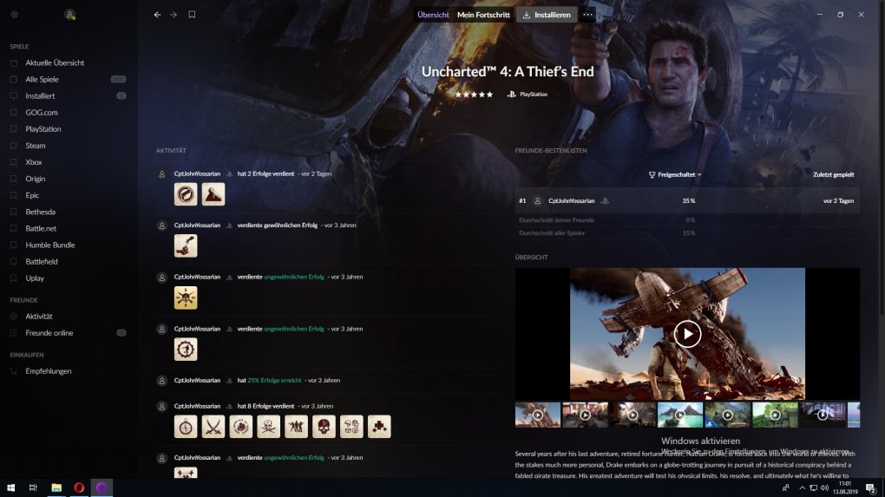The image size is (885, 497).
Task: Play the main overview trailer video
Action: click(x=687, y=334)
